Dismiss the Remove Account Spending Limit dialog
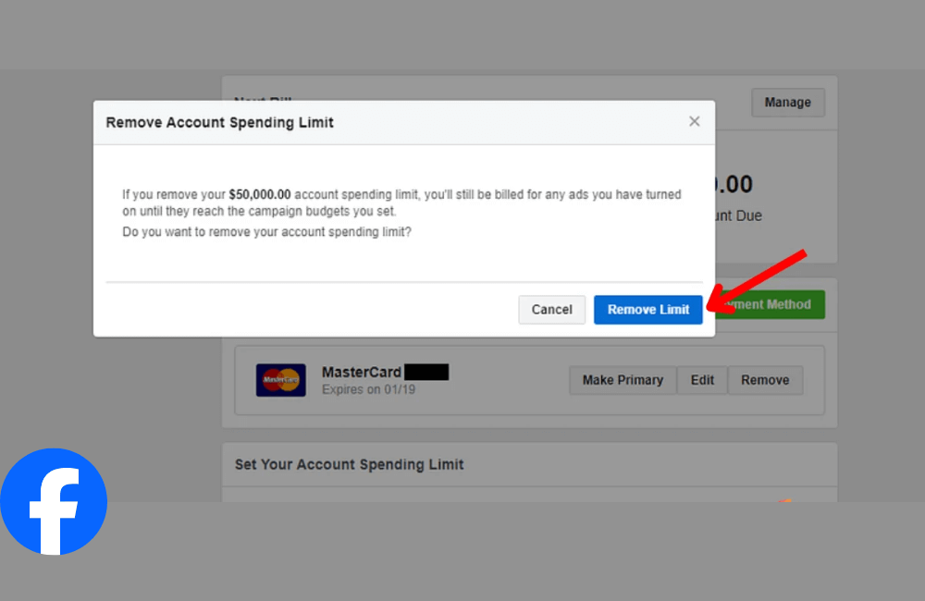 coord(695,121)
